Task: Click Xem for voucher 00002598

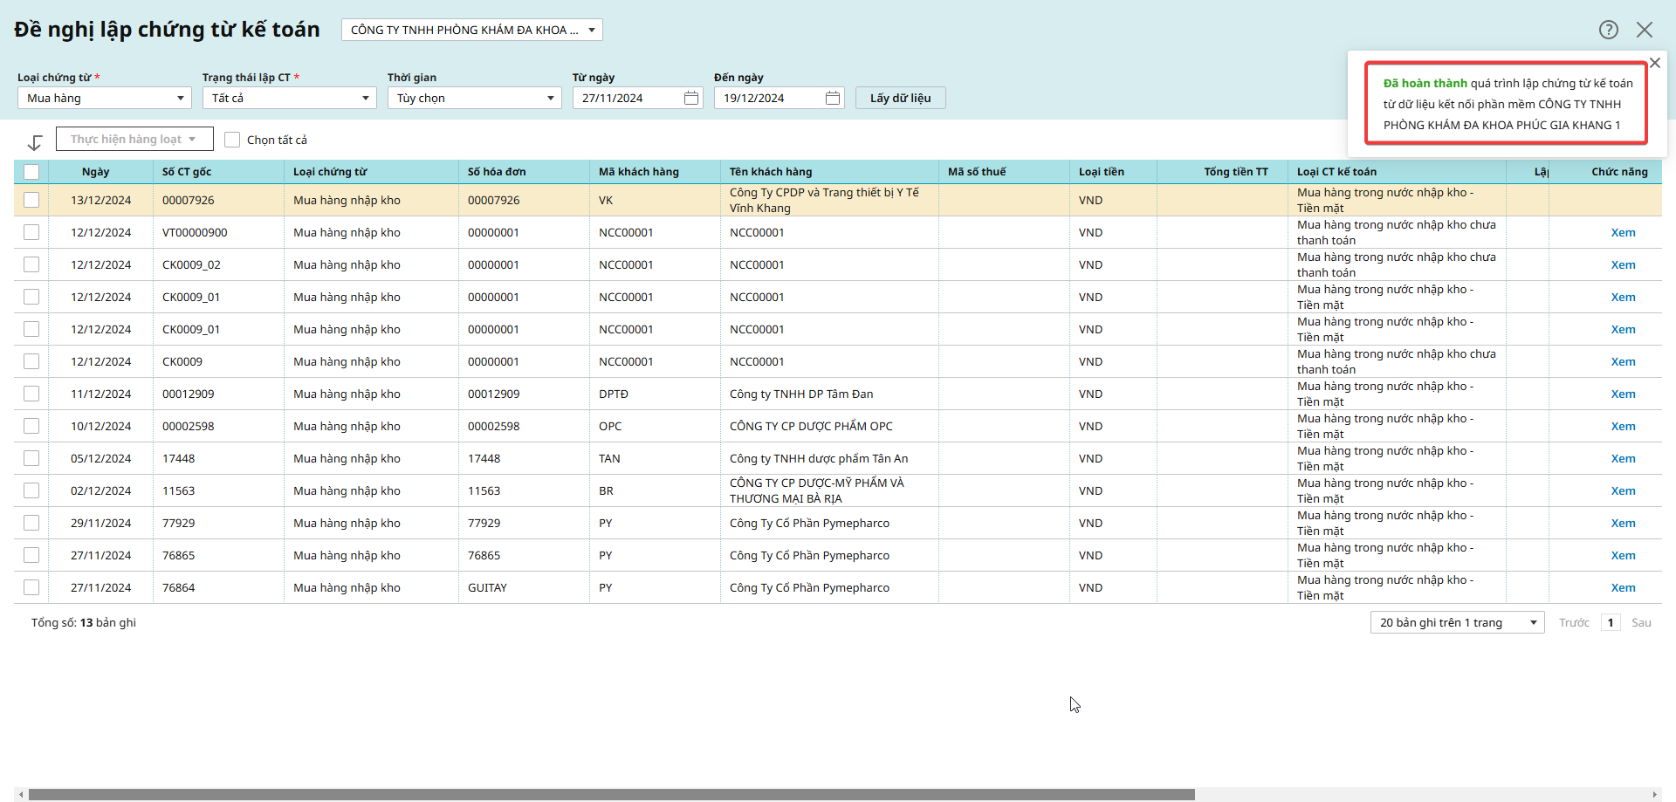Action: click(x=1623, y=426)
